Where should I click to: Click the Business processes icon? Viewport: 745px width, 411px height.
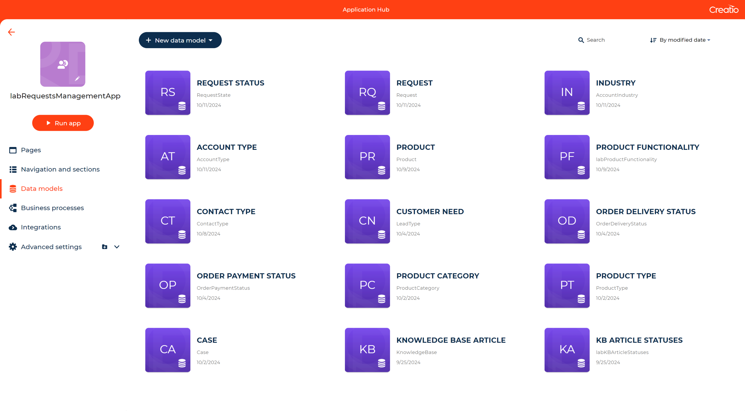pos(13,208)
